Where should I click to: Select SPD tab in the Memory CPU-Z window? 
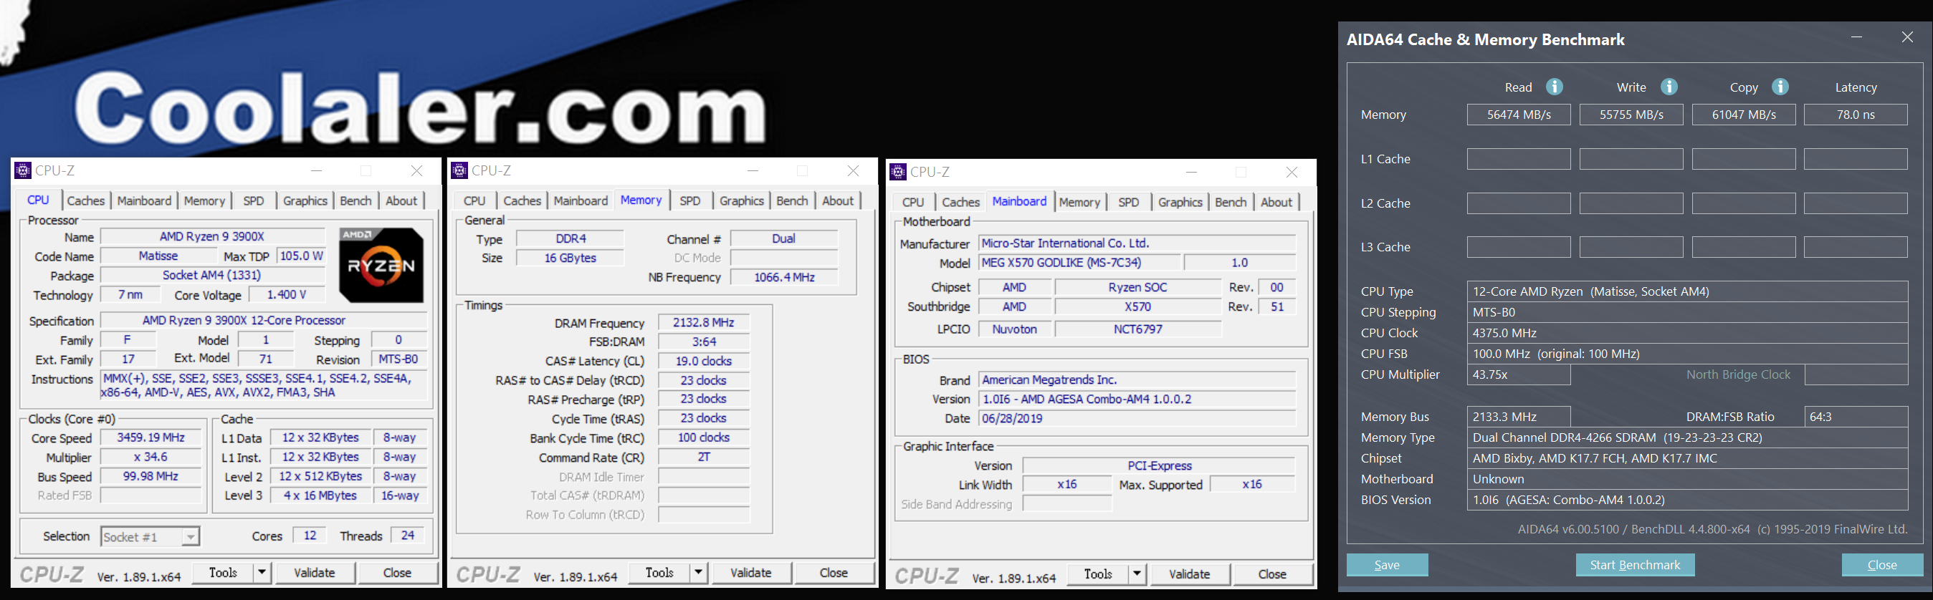pyautogui.click(x=689, y=201)
